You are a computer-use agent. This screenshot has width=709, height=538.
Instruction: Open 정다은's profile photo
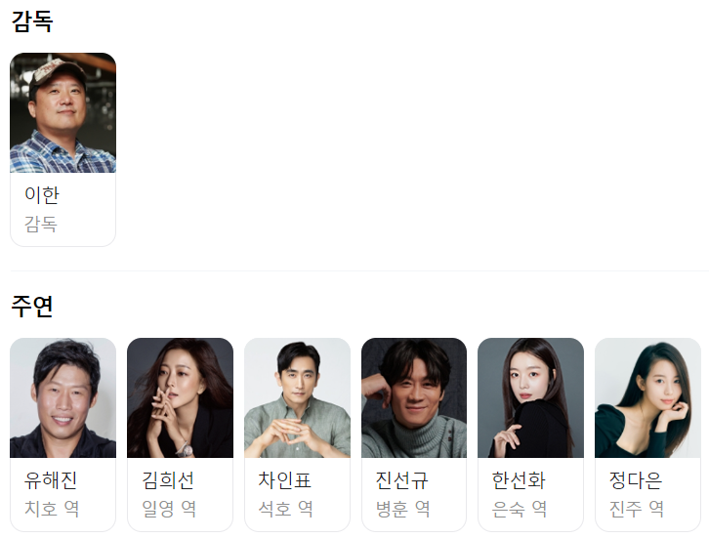point(647,397)
